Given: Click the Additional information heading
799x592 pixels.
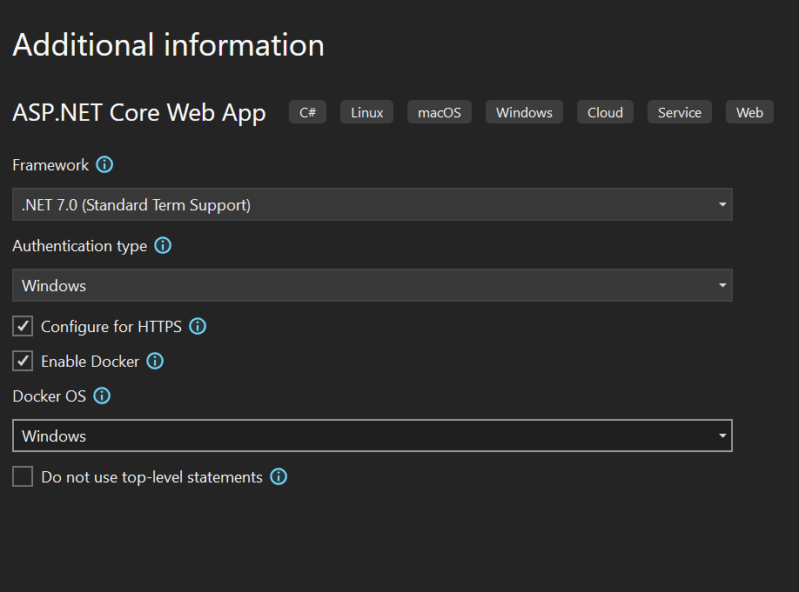Looking at the screenshot, I should (168, 45).
